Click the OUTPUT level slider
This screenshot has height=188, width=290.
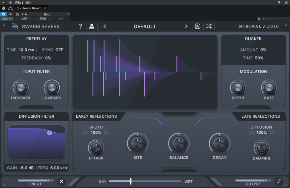253,180
